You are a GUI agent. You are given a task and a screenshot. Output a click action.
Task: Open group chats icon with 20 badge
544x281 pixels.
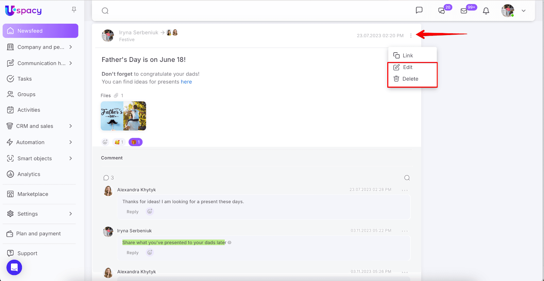pyautogui.click(x=442, y=11)
